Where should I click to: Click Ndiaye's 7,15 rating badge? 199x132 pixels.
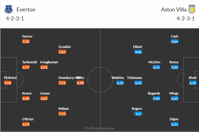pyautogui.click(x=62, y=114)
